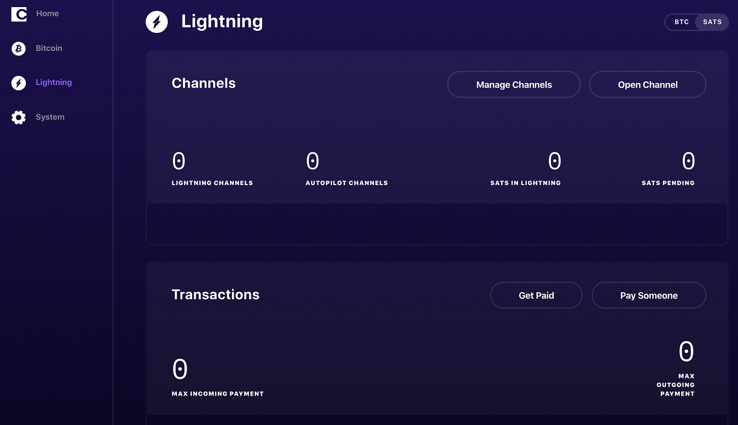Click the Sats Pending value

coord(688,161)
